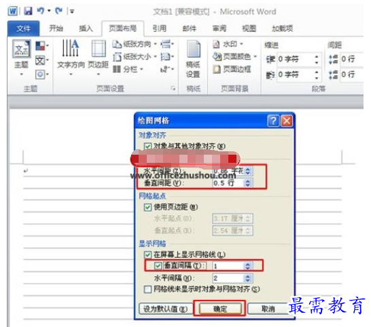Image resolution: width=371 pixels, height=327 pixels.
Task: Toggle 网格线未显示时对象与网格对齐 checkbox
Action: pos(147,290)
